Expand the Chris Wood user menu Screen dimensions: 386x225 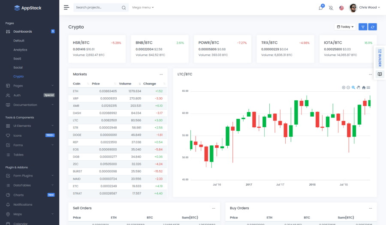(364, 7)
